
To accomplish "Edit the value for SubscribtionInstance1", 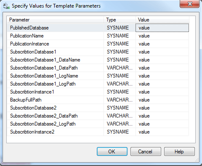I will point(162,92).
